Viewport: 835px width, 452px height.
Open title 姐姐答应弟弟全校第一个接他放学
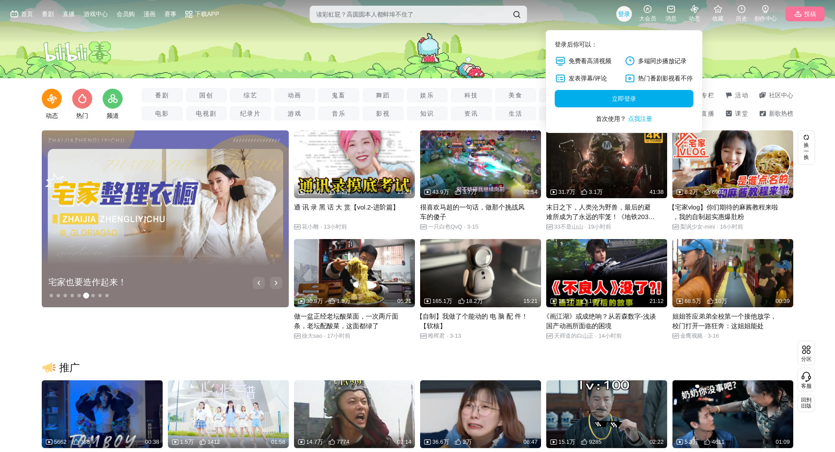[x=725, y=321]
